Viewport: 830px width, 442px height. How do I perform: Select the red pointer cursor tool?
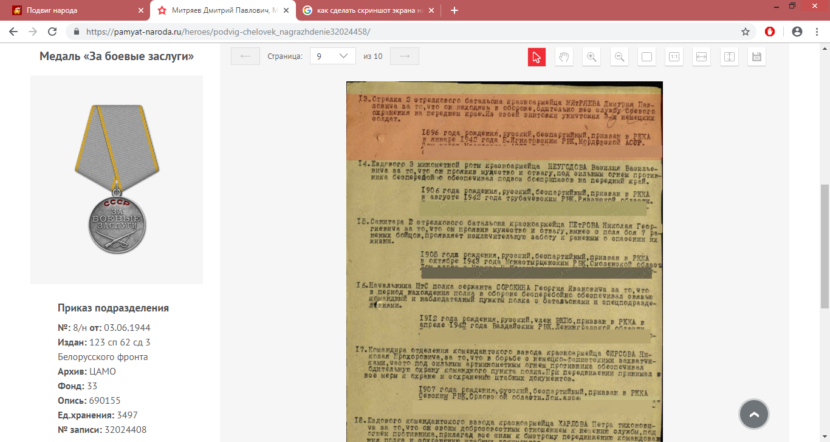[x=537, y=56]
